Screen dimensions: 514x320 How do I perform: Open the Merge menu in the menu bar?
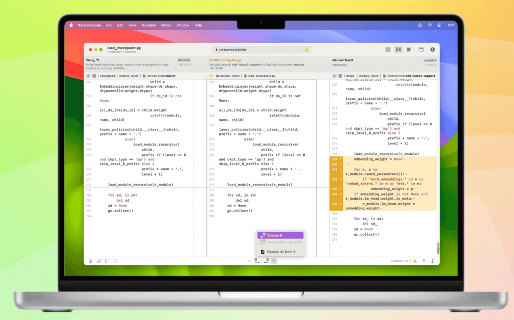(166, 25)
